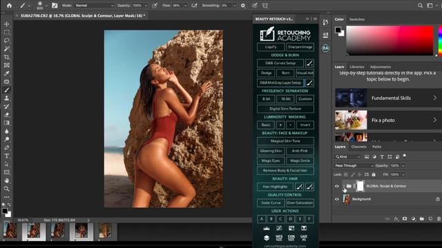Screen dimensions: 442x248
Task: Open the Opacity dropdown in options bar
Action: [x=146, y=6]
